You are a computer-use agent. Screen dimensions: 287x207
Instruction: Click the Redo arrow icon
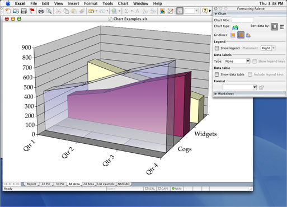102,11
